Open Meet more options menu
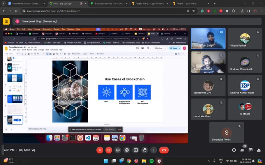265x165 pixels. coord(154,150)
